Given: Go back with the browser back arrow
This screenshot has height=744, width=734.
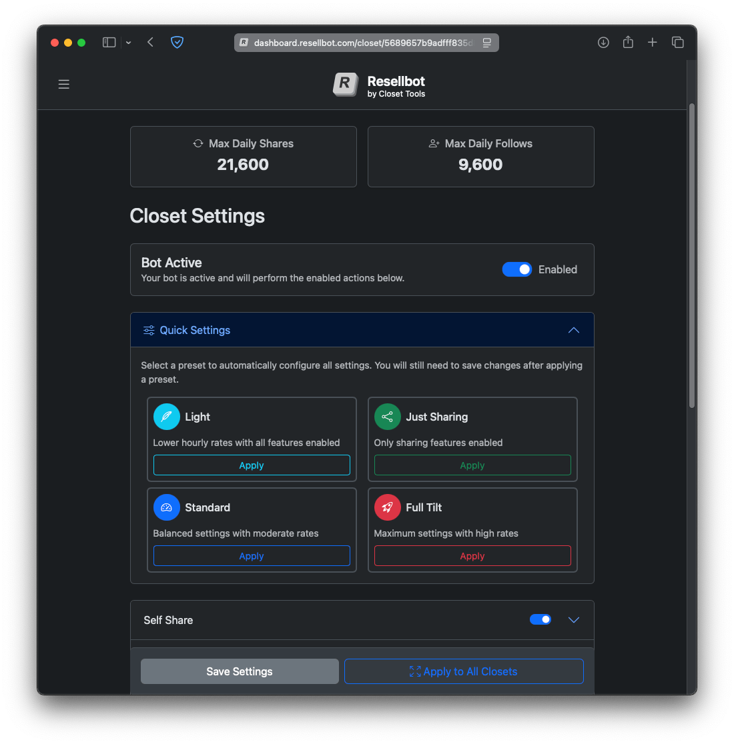Looking at the screenshot, I should [150, 43].
